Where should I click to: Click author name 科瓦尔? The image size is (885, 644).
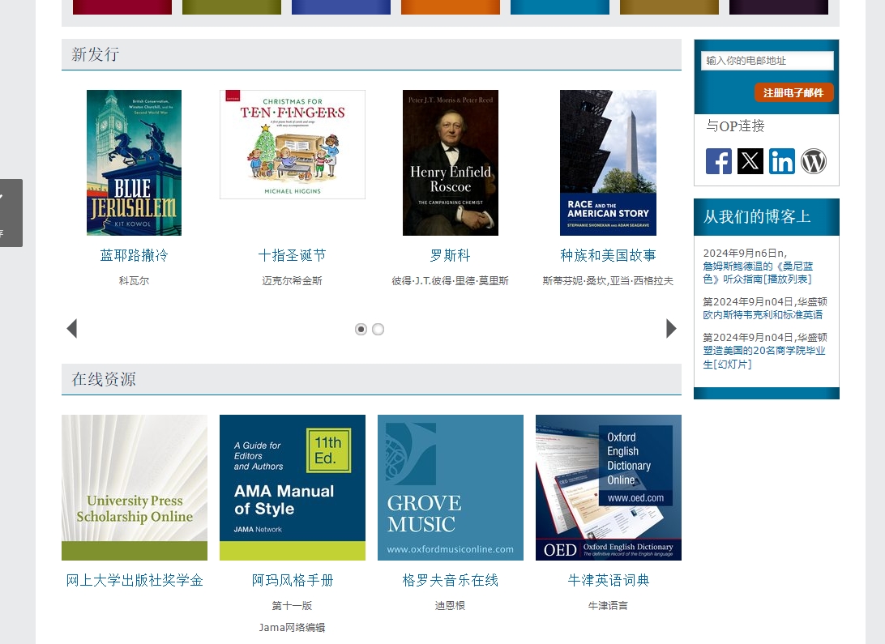click(134, 280)
